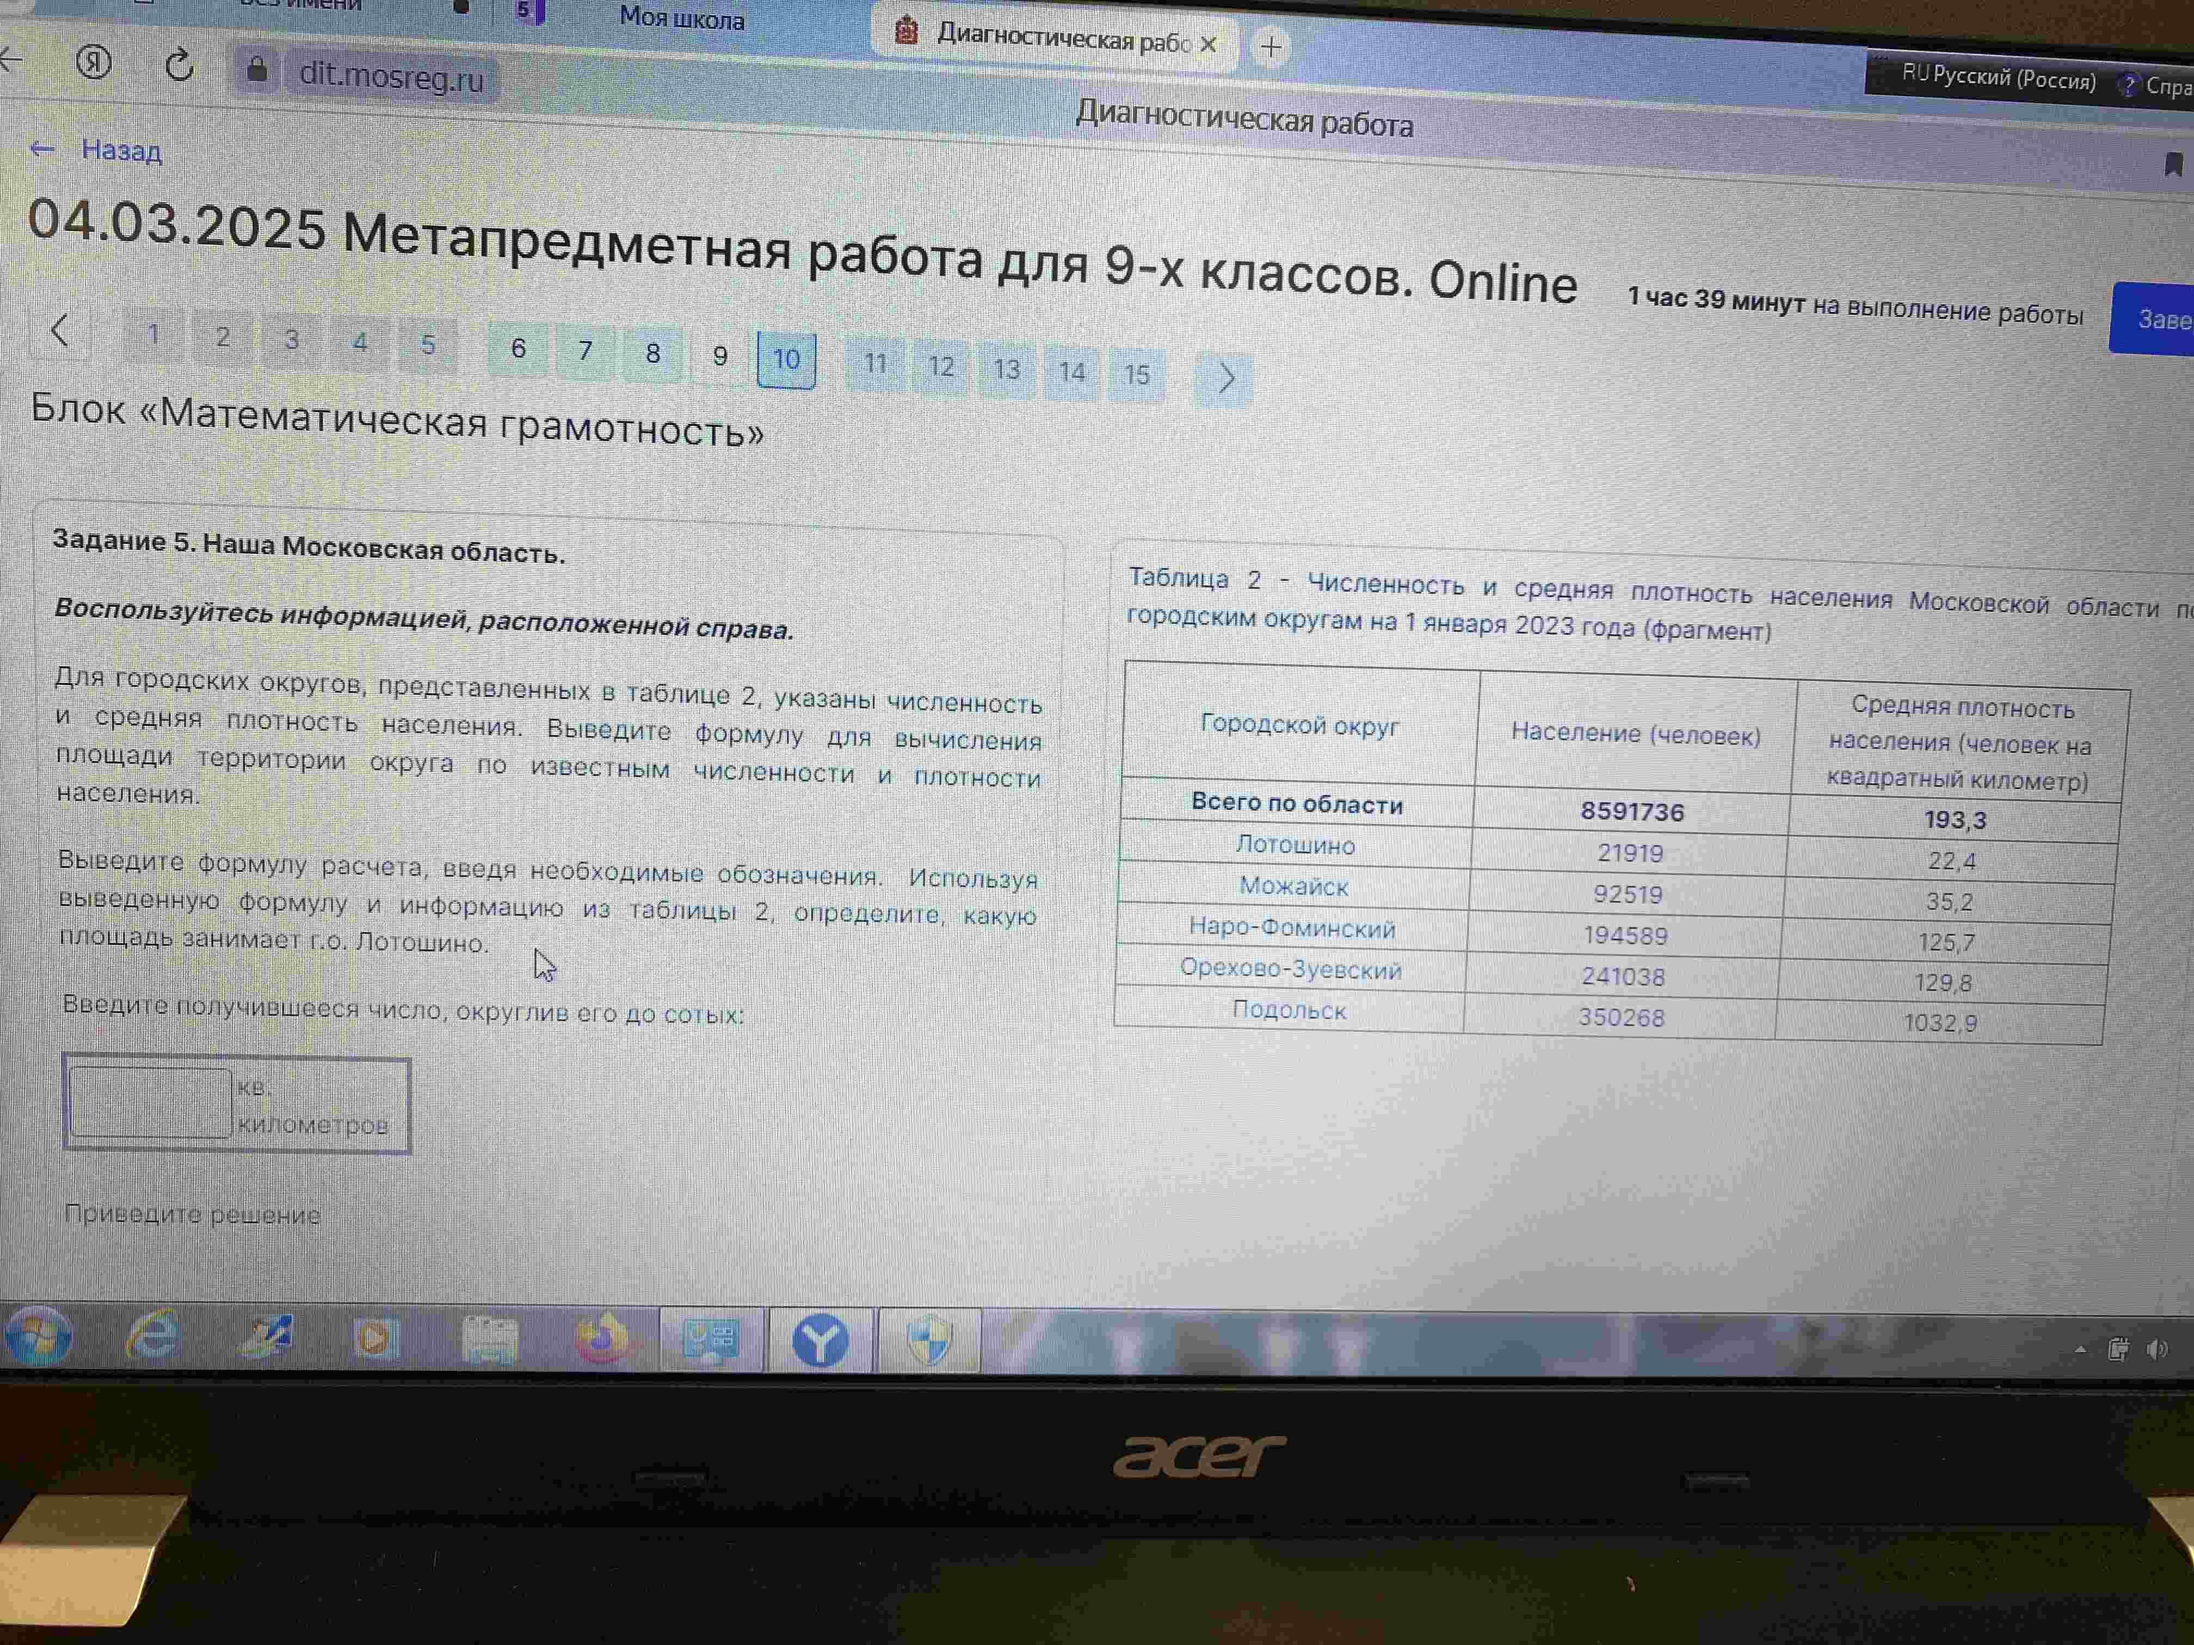
Task: Go to next questions chevron
Action: 1226,378
